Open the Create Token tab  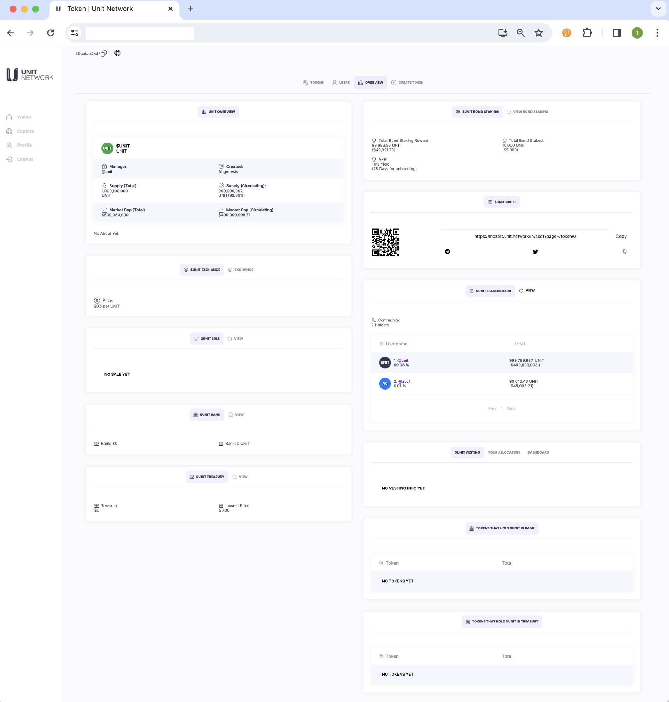click(407, 83)
